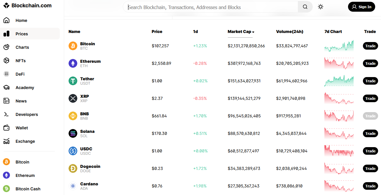This screenshot has width=381, height=195.
Task: Click the Exchange chart icon
Action: (x=6, y=141)
